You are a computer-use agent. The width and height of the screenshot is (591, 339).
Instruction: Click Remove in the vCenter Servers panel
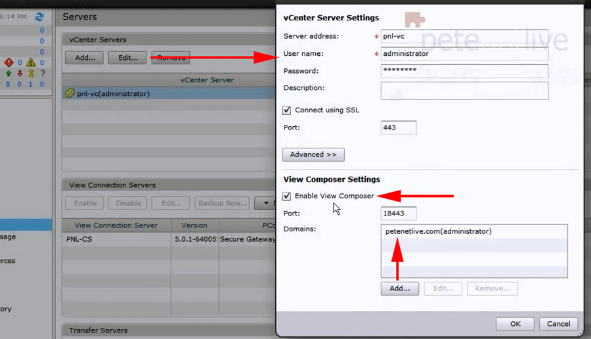pyautogui.click(x=171, y=58)
